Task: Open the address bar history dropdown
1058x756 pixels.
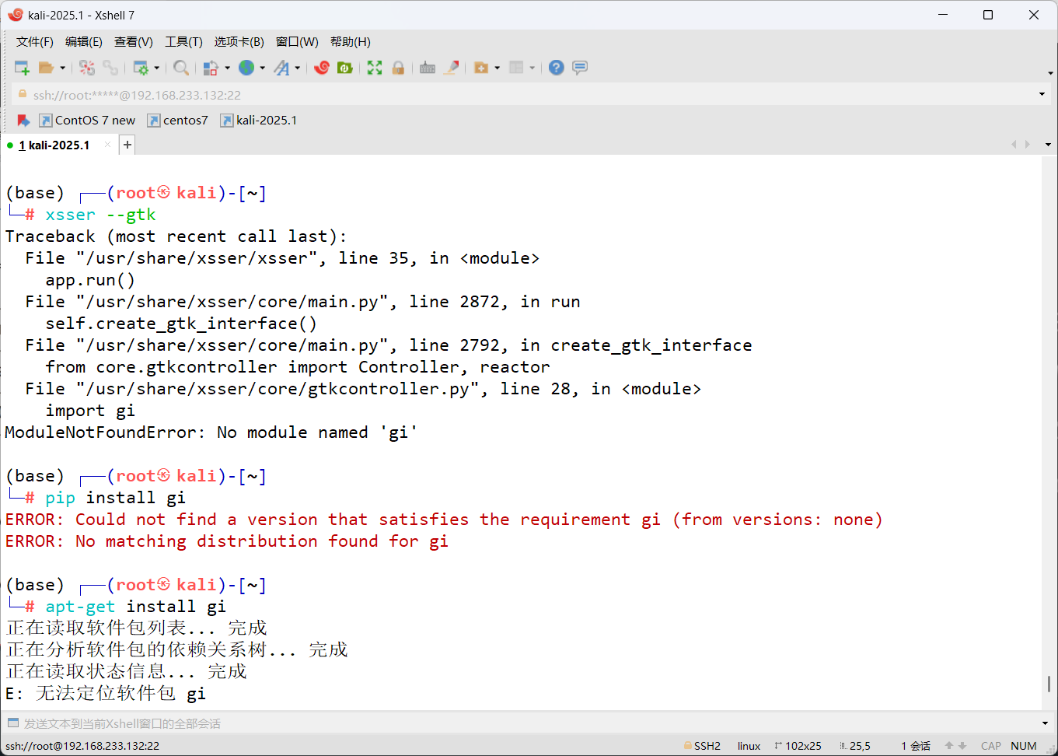Action: 1042,94
